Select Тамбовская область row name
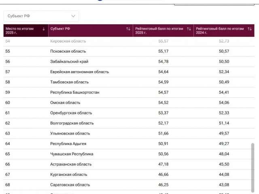 69,82
